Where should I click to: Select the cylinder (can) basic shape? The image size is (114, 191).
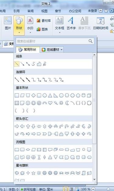click(84, 95)
